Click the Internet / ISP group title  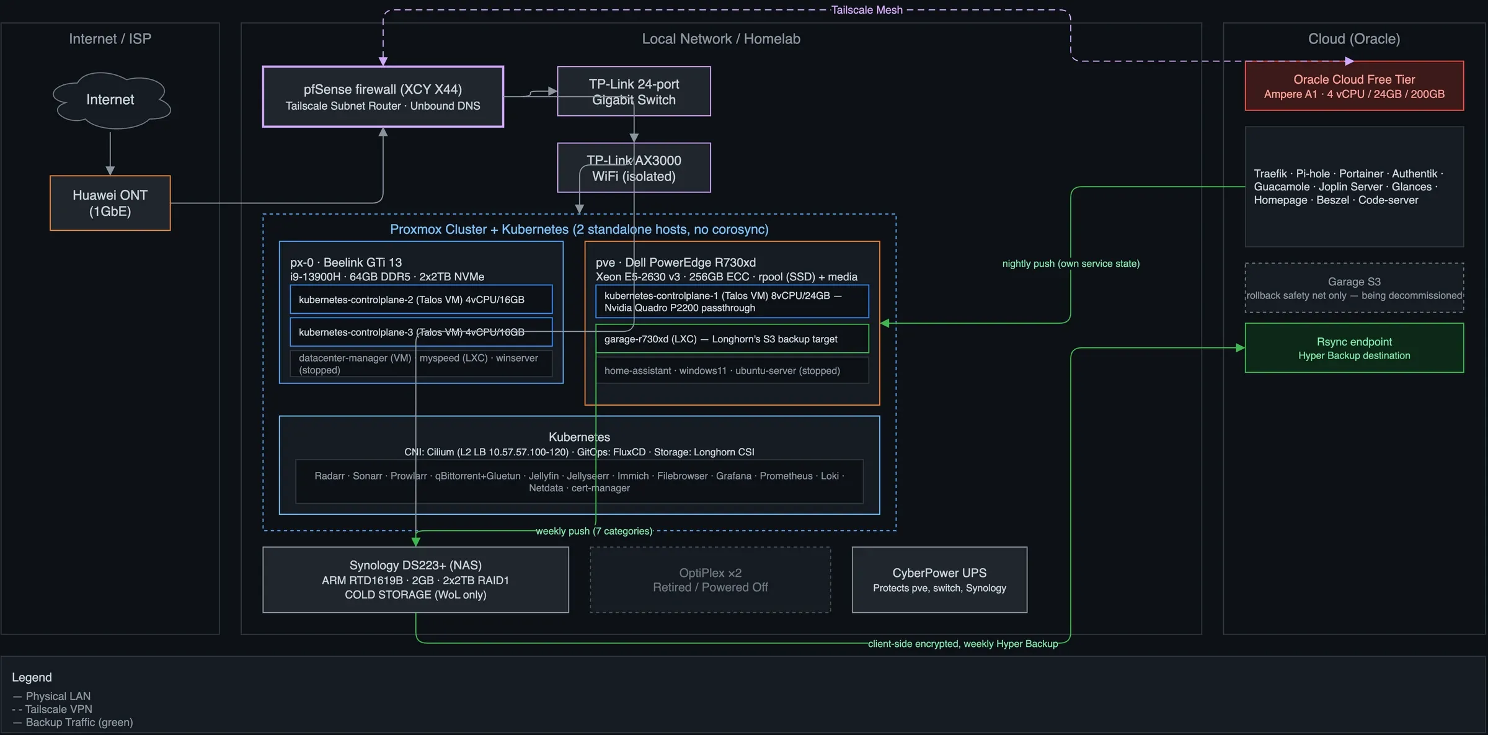(110, 38)
